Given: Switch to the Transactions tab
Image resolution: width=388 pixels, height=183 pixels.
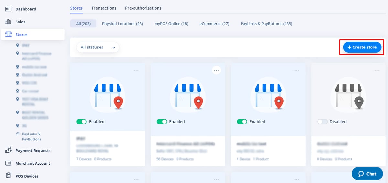Looking at the screenshot, I should [104, 8].
